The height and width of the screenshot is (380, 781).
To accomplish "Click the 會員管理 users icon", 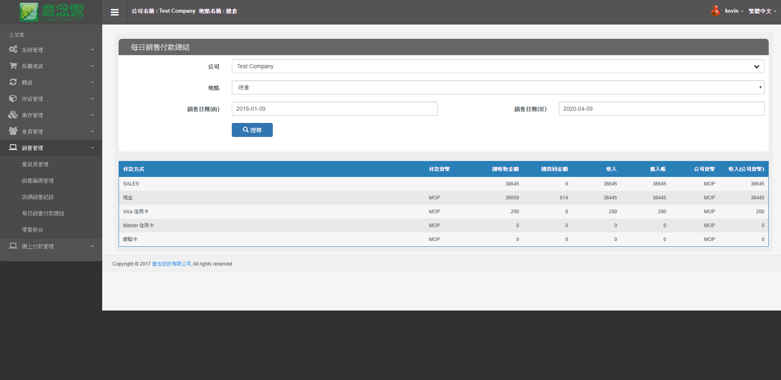I will click(x=13, y=131).
